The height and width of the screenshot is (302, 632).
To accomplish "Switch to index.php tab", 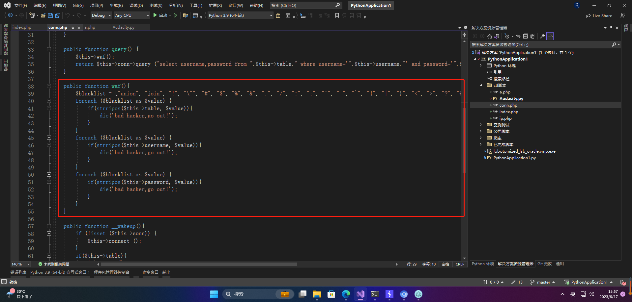I will [x=22, y=27].
